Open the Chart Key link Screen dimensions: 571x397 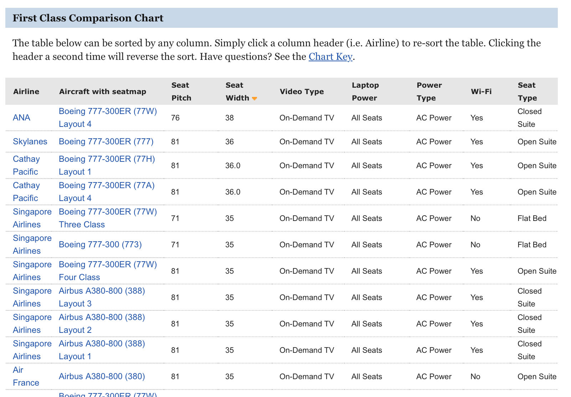(330, 57)
